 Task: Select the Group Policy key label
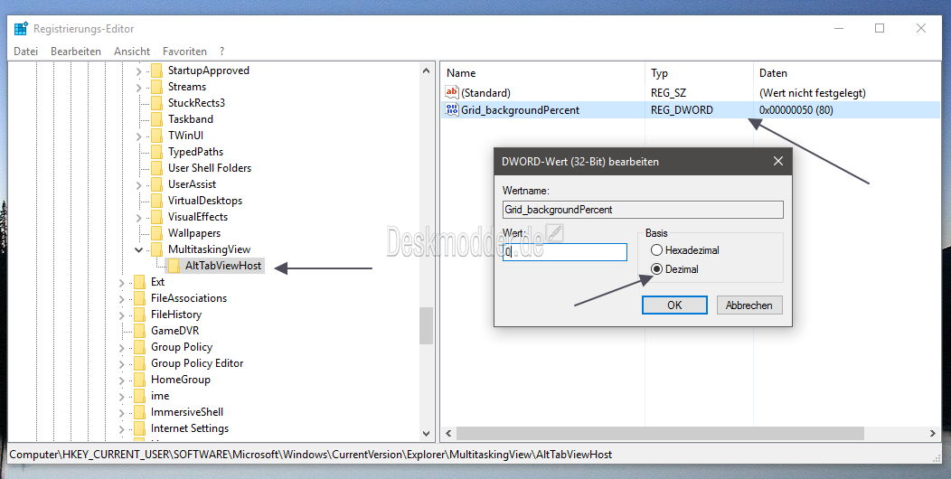point(182,347)
